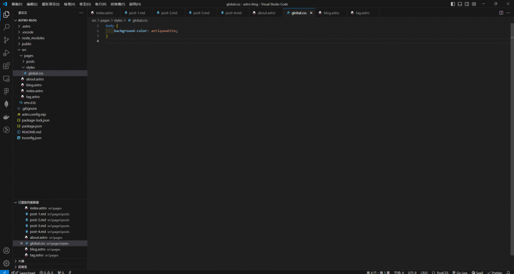Open the Git graph icon below Docker
The width and height of the screenshot is (514, 274).
(6, 130)
